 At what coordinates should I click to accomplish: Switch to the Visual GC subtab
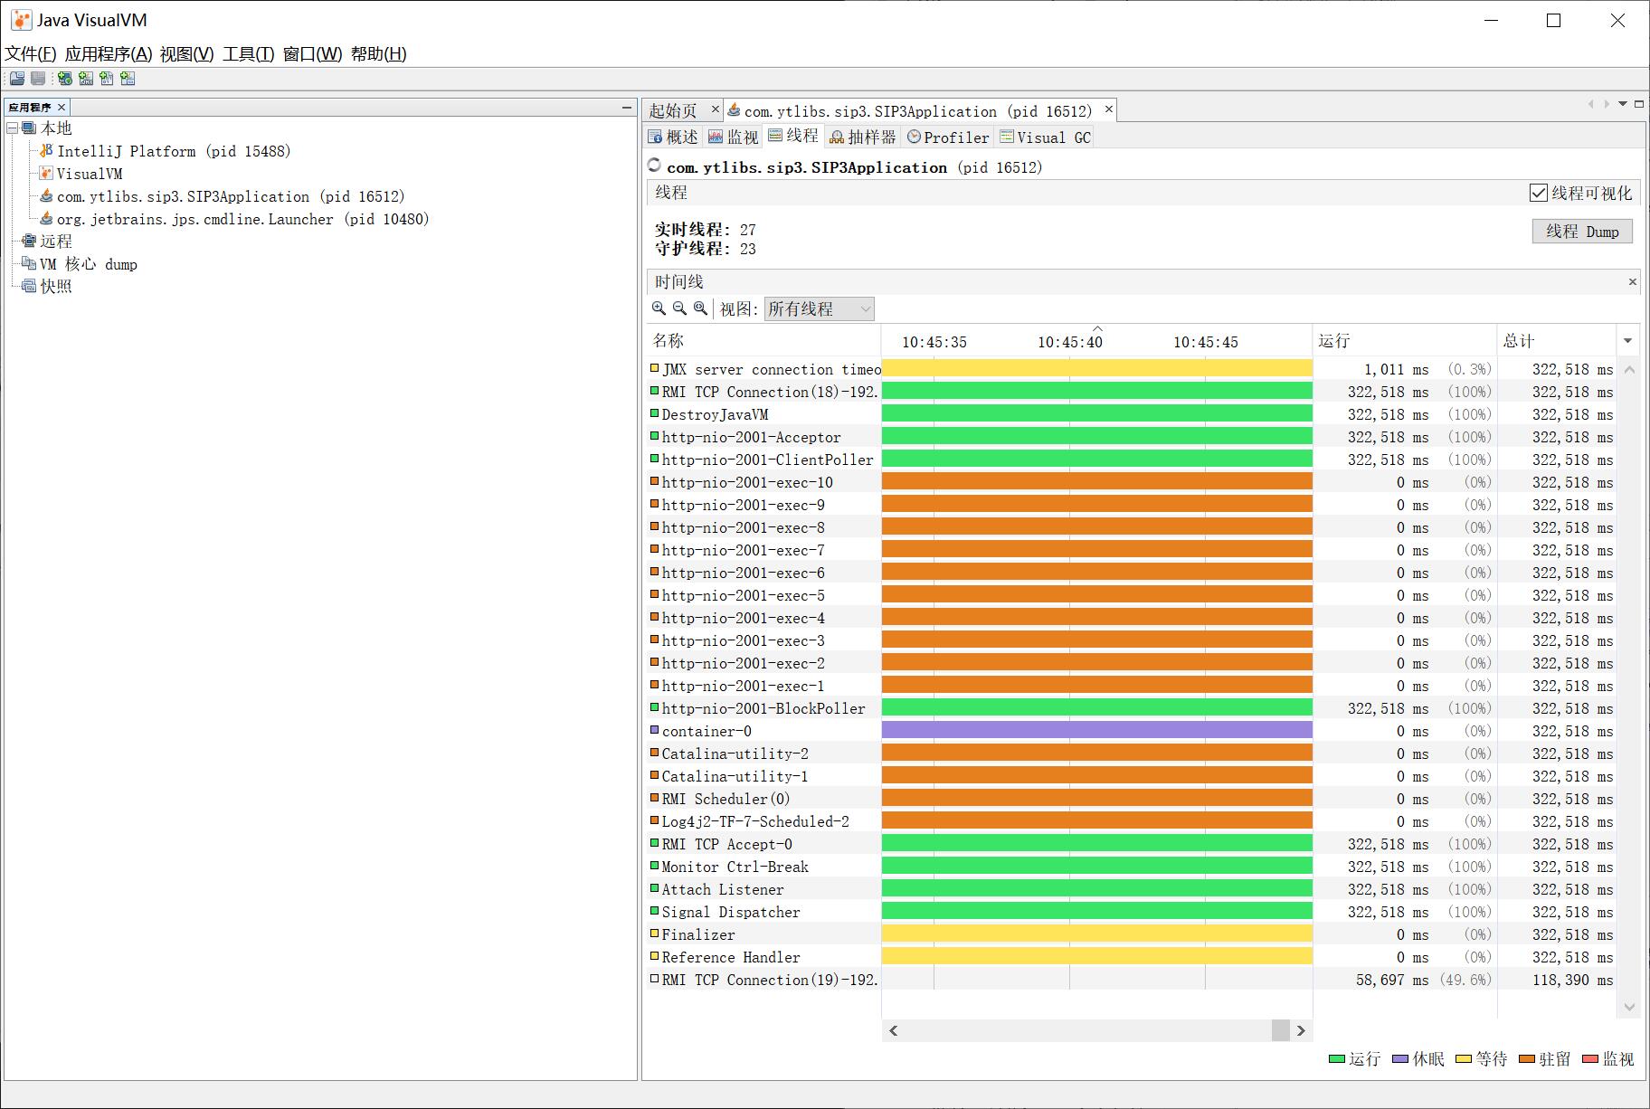point(1046,137)
